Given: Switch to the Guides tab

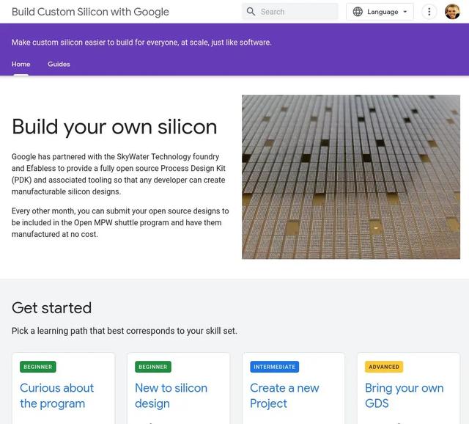Looking at the screenshot, I should point(59,64).
